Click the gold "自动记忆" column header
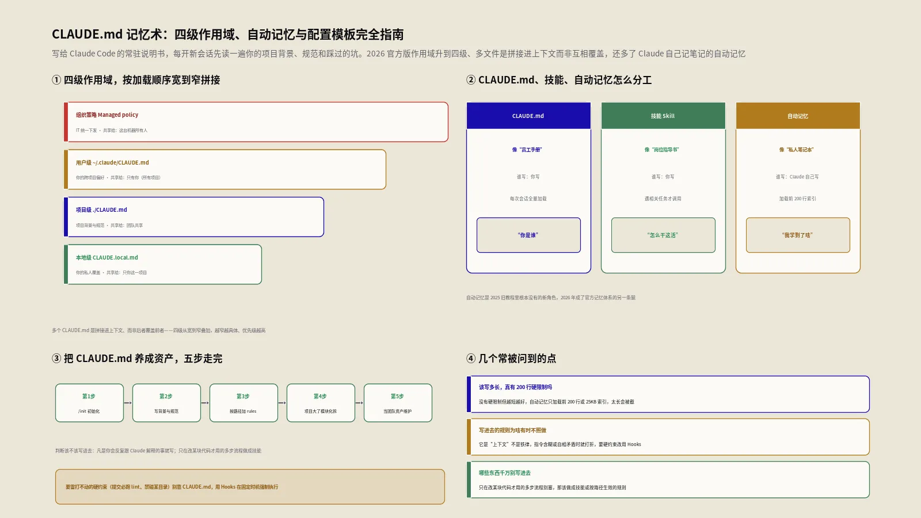 coord(798,116)
